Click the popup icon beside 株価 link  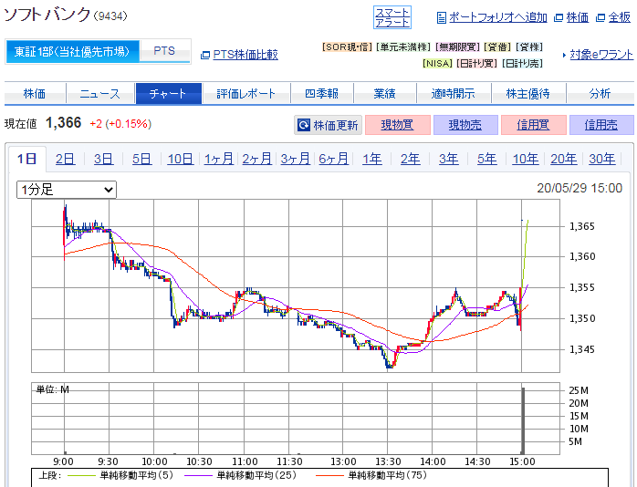coord(559,18)
